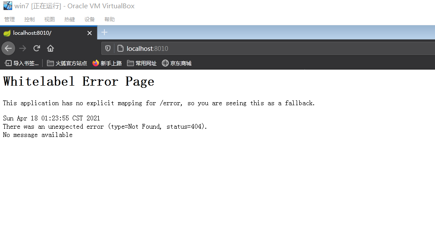Open the 新手上路 bookmark
The width and height of the screenshot is (435, 240).
coord(107,63)
